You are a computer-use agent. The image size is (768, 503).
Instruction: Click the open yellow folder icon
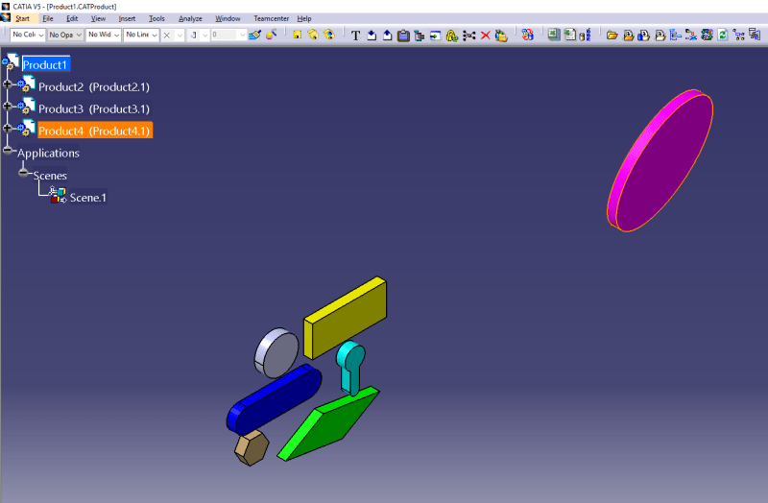612,36
